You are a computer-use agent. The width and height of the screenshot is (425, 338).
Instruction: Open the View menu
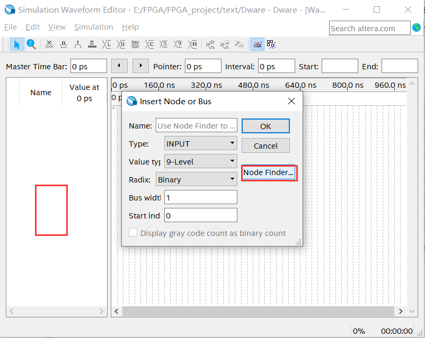click(57, 27)
